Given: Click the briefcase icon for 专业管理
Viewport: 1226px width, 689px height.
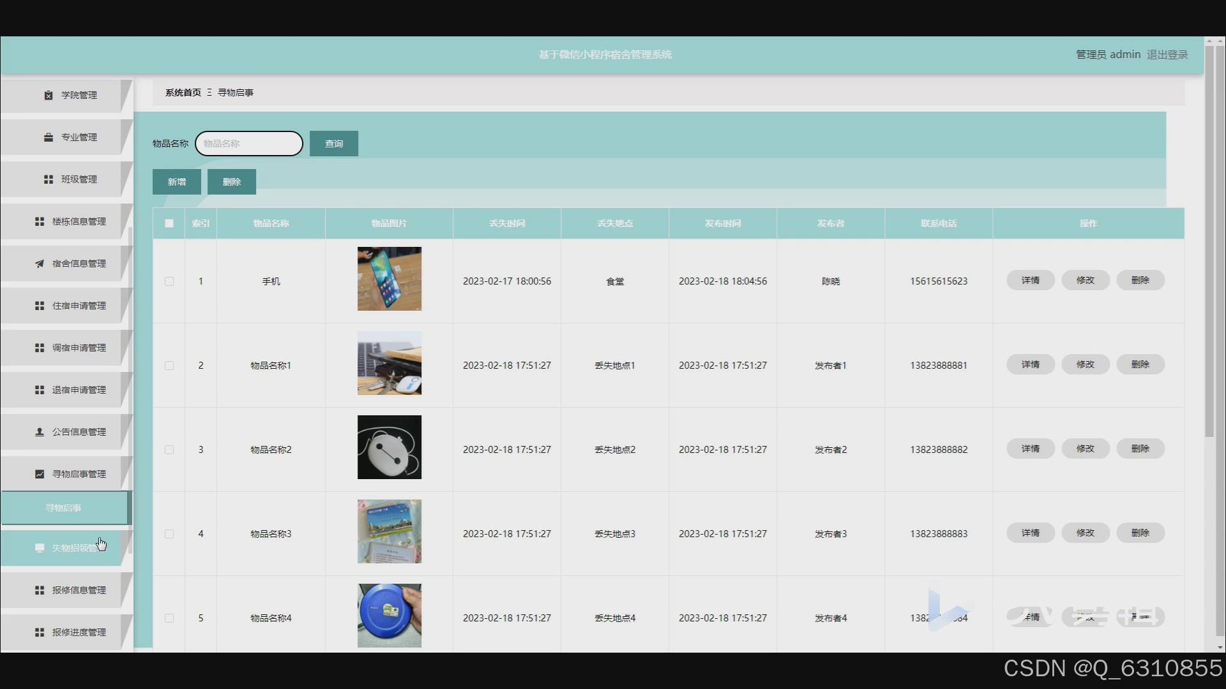Looking at the screenshot, I should click(49, 137).
